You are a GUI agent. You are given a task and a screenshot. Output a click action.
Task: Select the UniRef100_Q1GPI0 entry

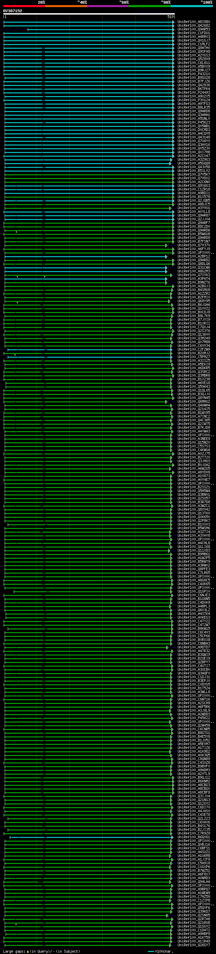coord(194,592)
